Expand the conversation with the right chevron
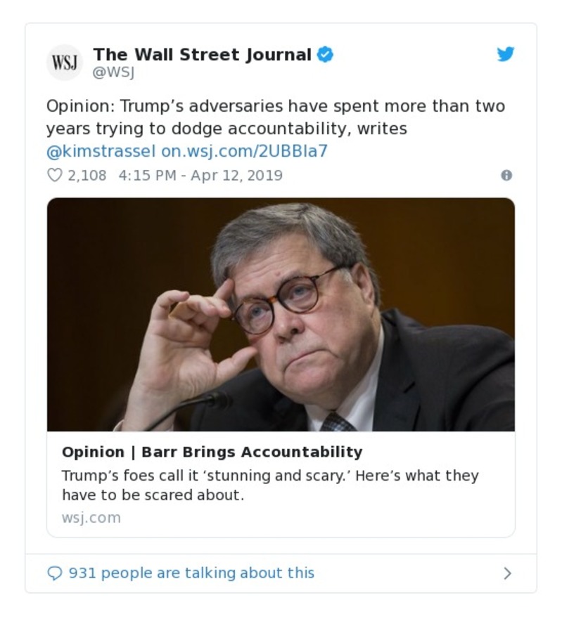Screen dimensions: 562x619 pyautogui.click(x=508, y=573)
